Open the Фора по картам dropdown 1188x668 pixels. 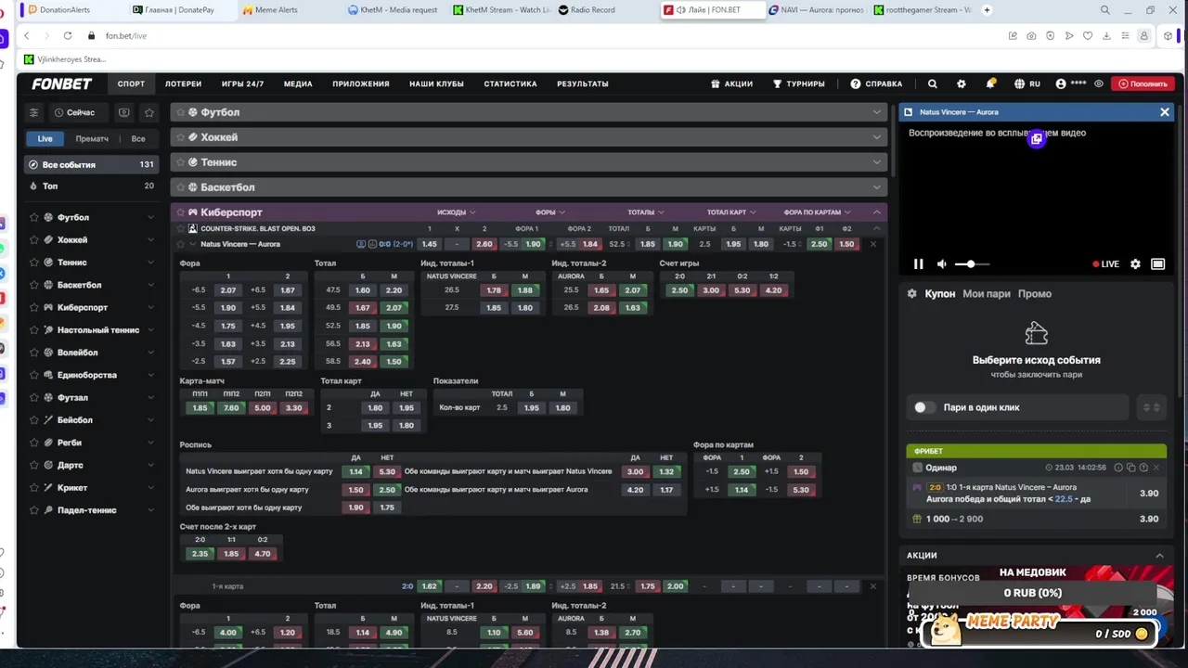click(817, 212)
